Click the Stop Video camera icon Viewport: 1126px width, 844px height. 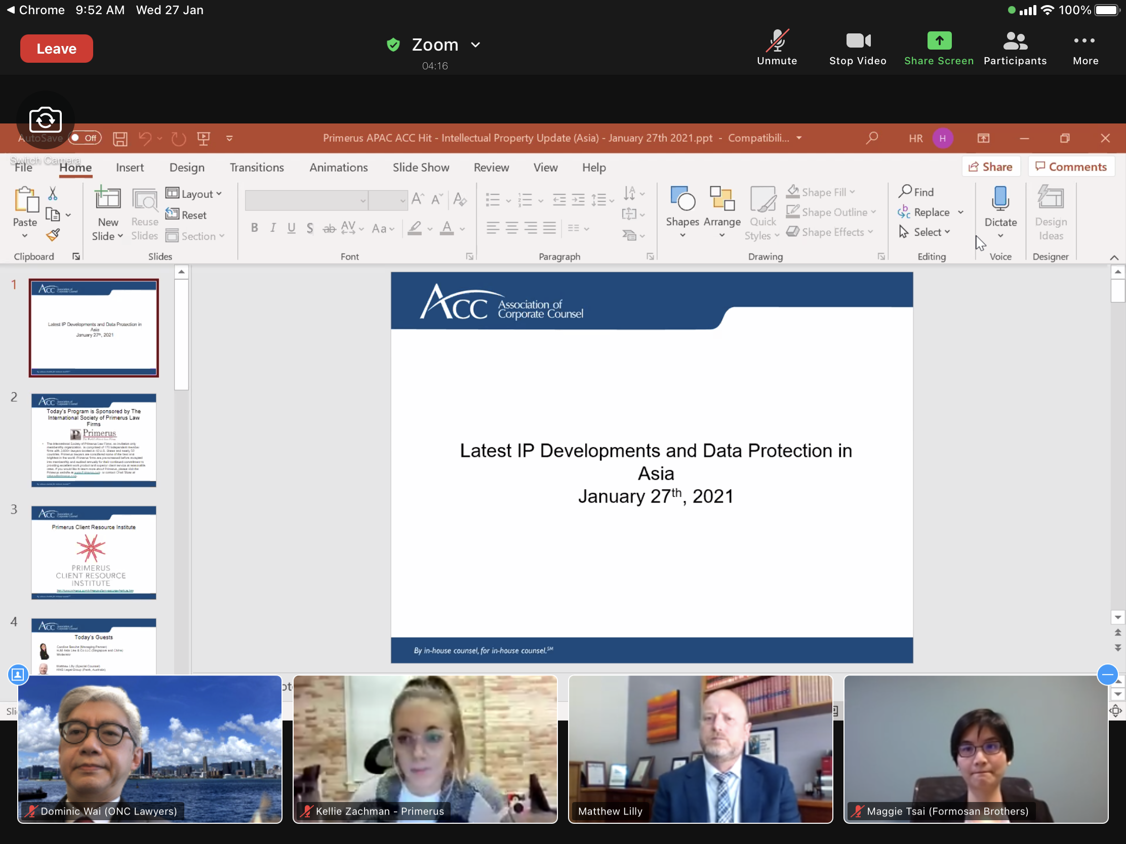[x=858, y=40]
